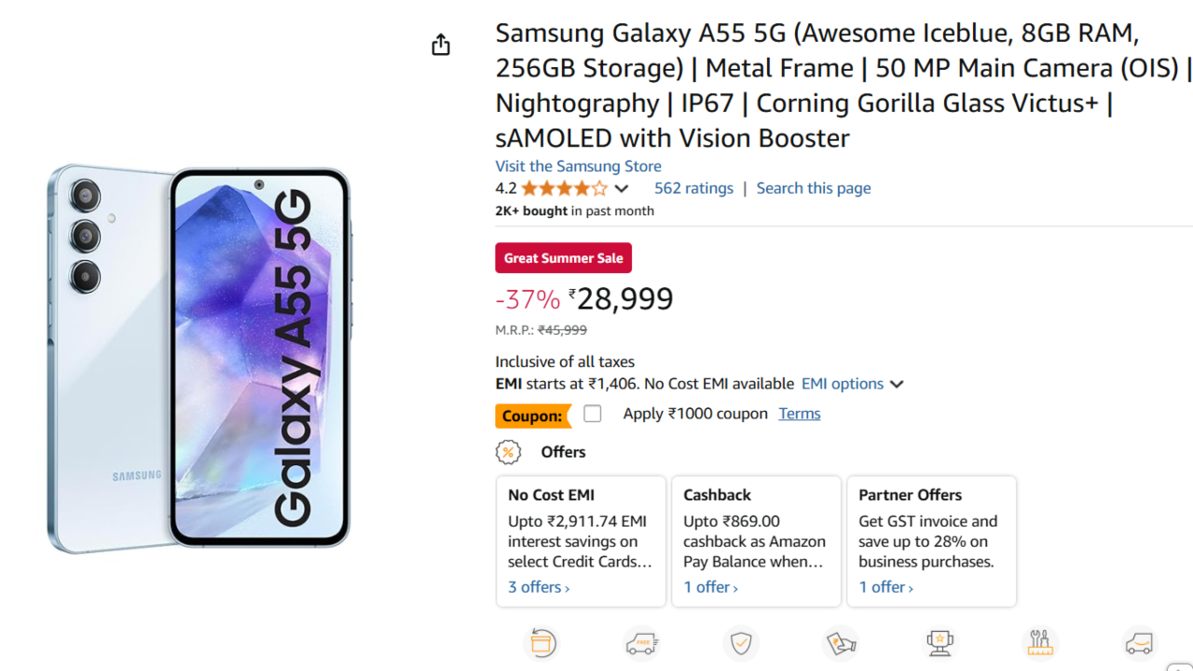
Task: Expand the star ratings dropdown arrow
Action: pos(622,189)
